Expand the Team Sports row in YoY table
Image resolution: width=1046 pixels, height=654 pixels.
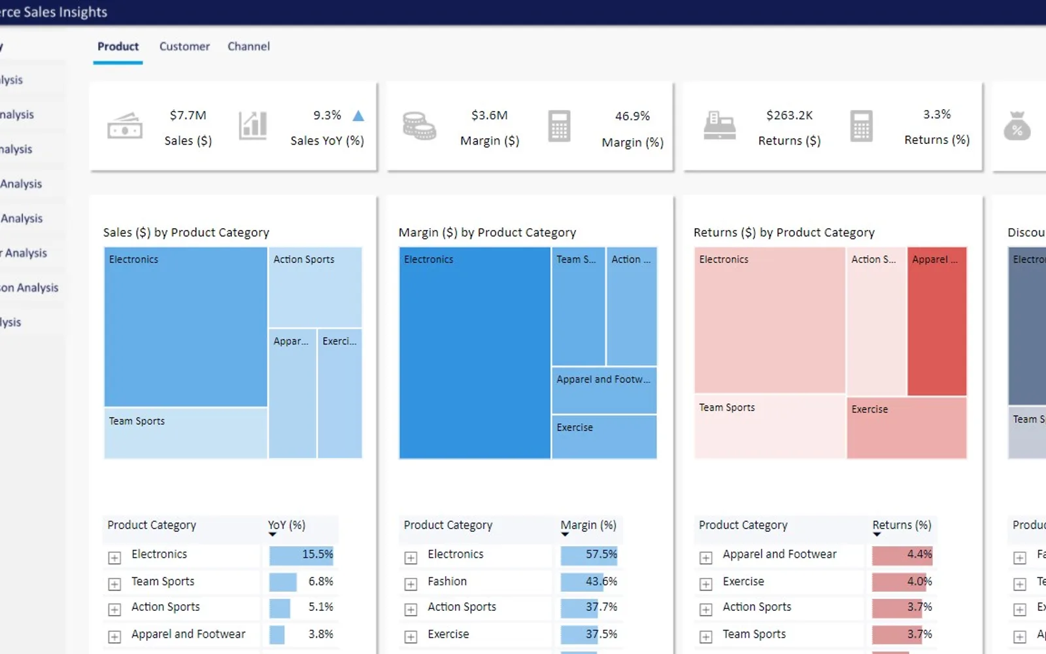click(x=114, y=584)
